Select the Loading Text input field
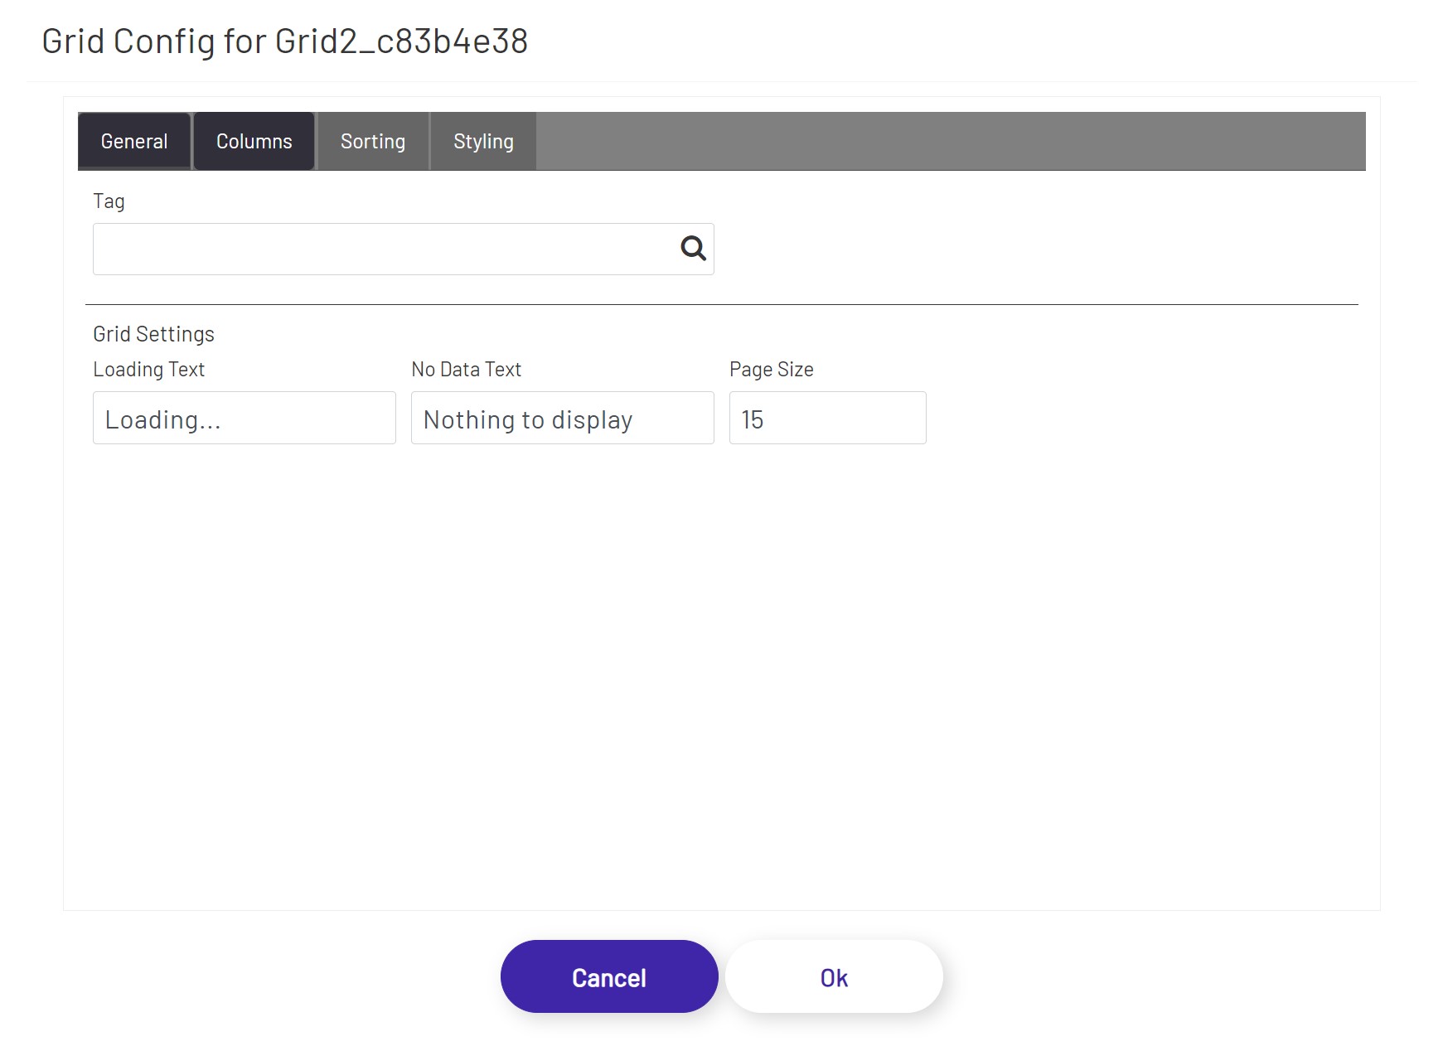Screen dimensions: 1443x1051 [x=244, y=418]
